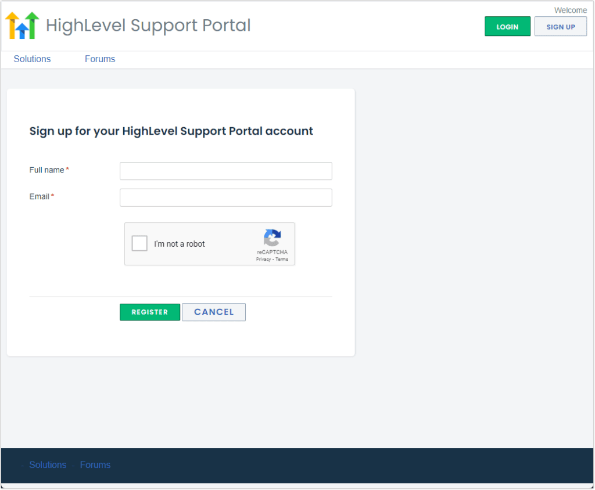
Task: Focus the Email input field
Action: pyautogui.click(x=226, y=197)
